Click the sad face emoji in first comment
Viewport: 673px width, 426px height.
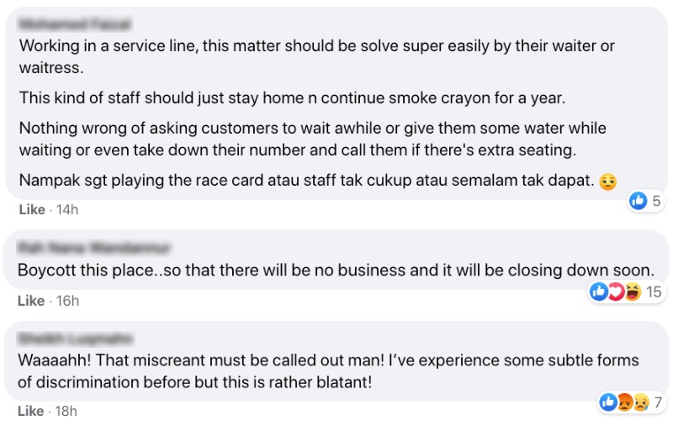click(607, 181)
